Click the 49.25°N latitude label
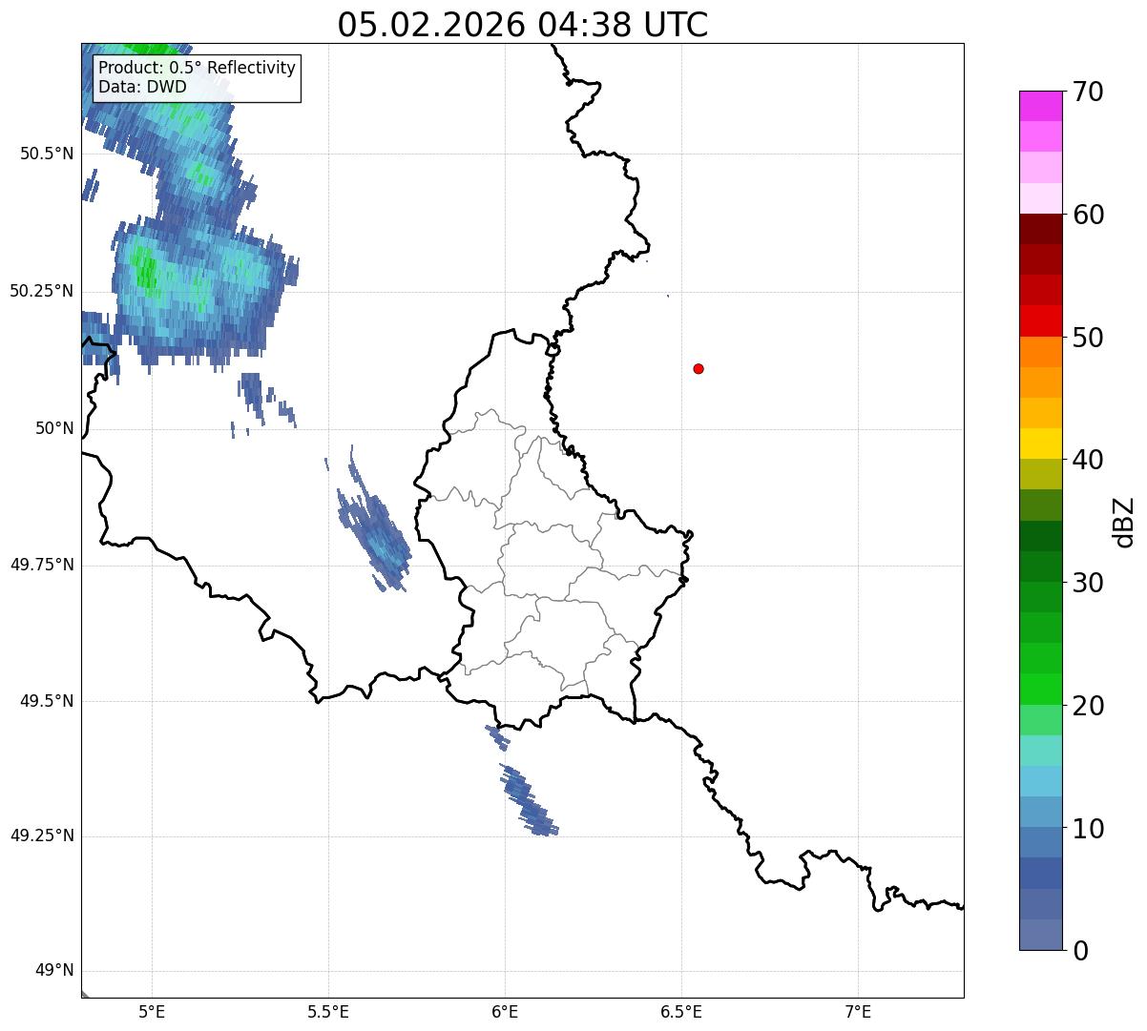The height and width of the screenshot is (1031, 1147). coord(42,835)
